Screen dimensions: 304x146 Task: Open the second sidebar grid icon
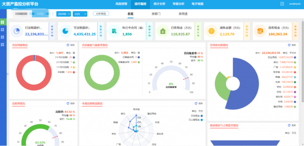coord(2,30)
